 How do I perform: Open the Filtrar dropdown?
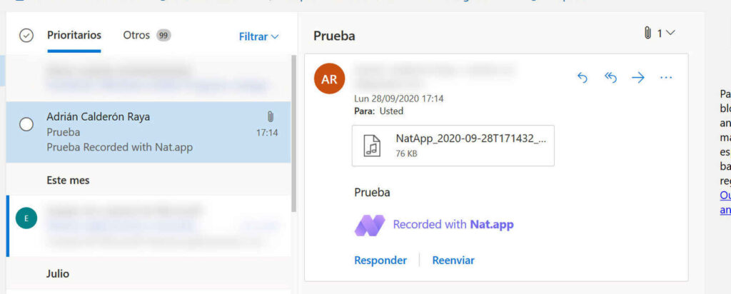(258, 36)
